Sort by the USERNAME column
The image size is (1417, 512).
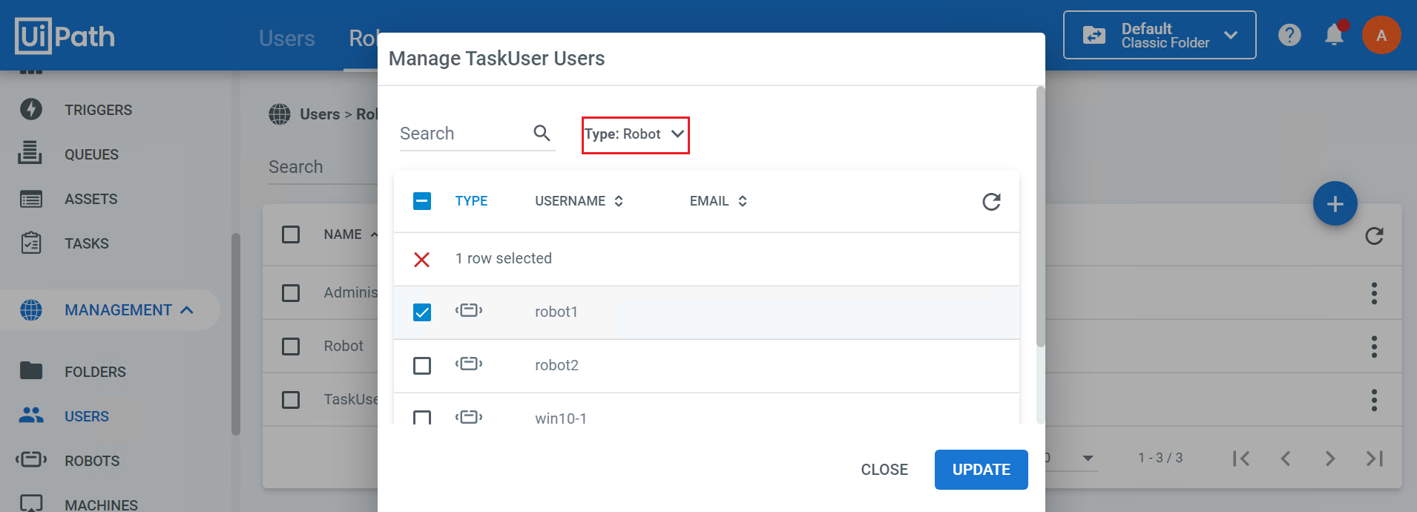(x=579, y=201)
